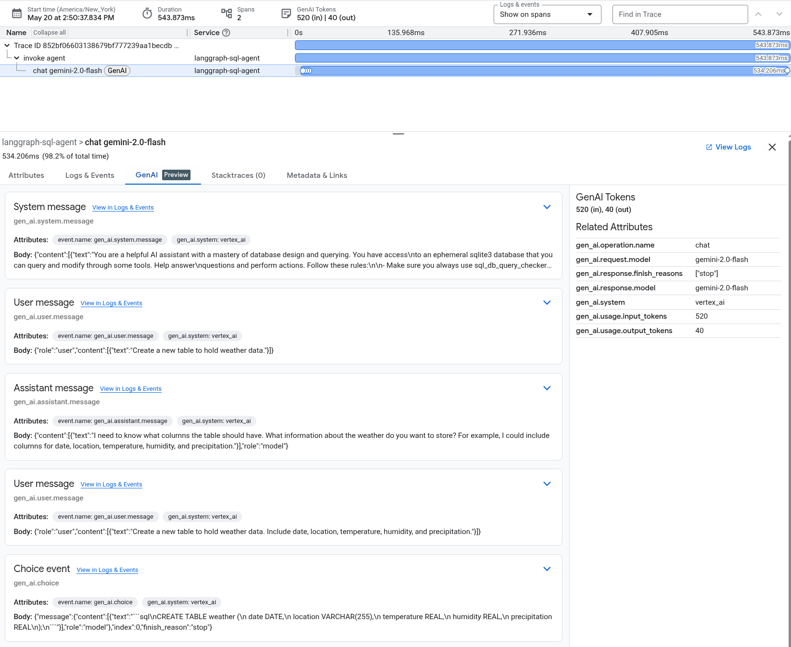Open the Stacktraces (0) tab

coord(238,175)
